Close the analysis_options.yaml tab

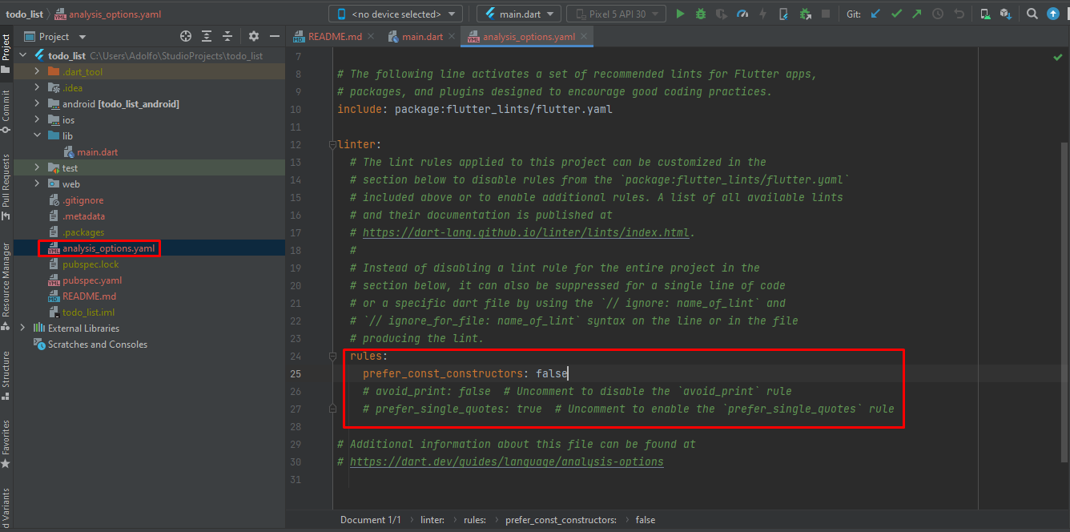tap(583, 37)
